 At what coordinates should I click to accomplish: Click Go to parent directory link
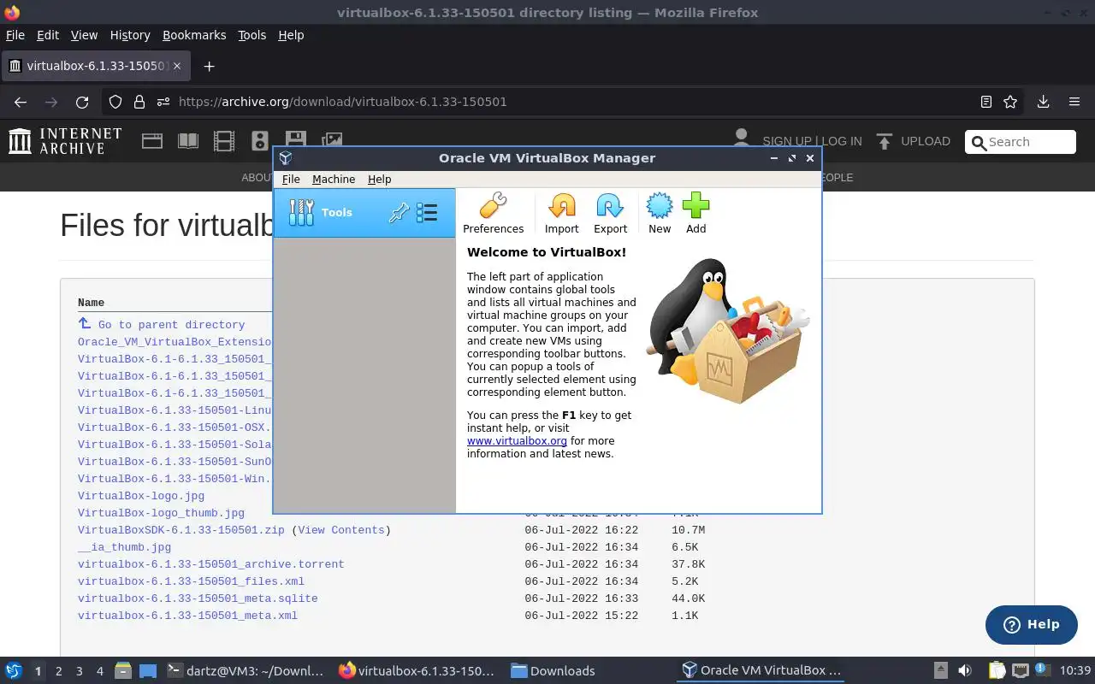click(171, 325)
